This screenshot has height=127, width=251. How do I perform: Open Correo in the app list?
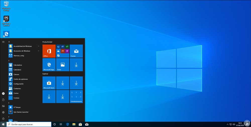click(x=24, y=93)
